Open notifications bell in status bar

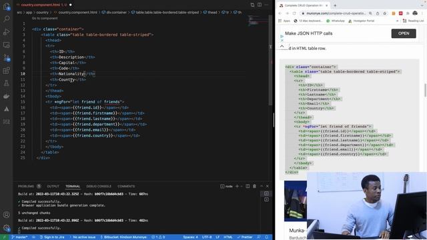(x=267, y=237)
